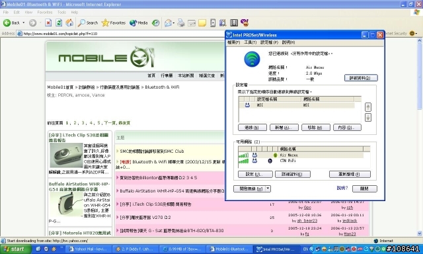This screenshot has height=254, width=423.
Task: Open the SMC Club topic link
Action: [152, 151]
